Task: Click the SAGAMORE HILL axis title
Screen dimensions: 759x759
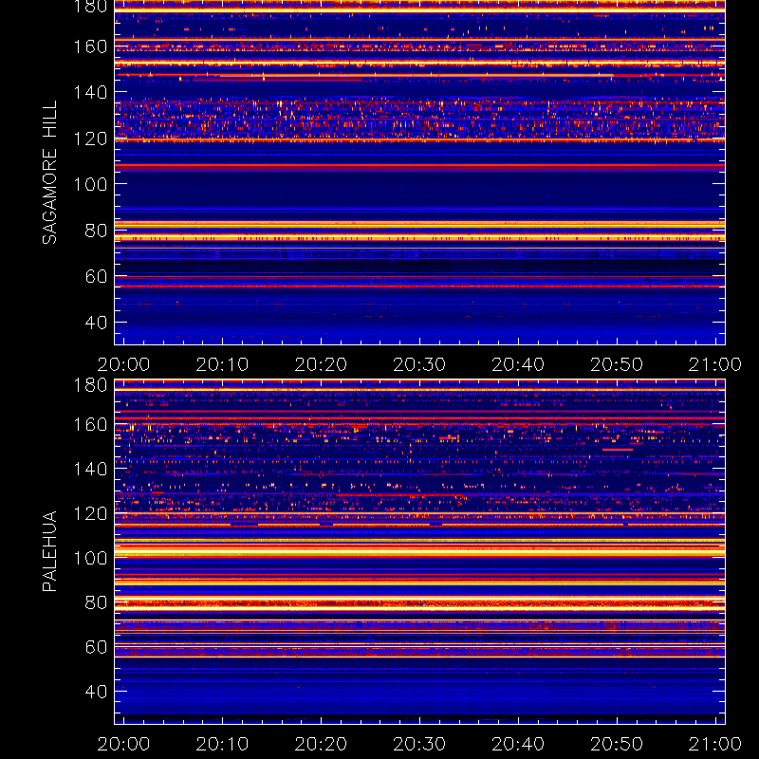Action: [50, 173]
